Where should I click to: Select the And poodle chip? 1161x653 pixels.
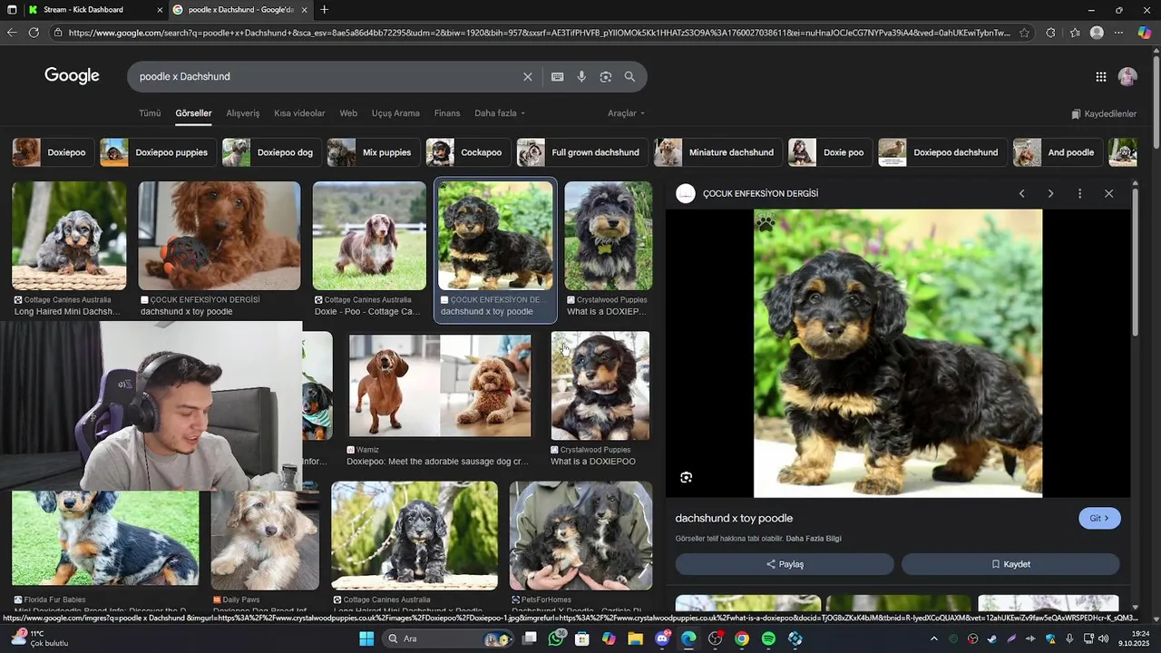point(1058,152)
